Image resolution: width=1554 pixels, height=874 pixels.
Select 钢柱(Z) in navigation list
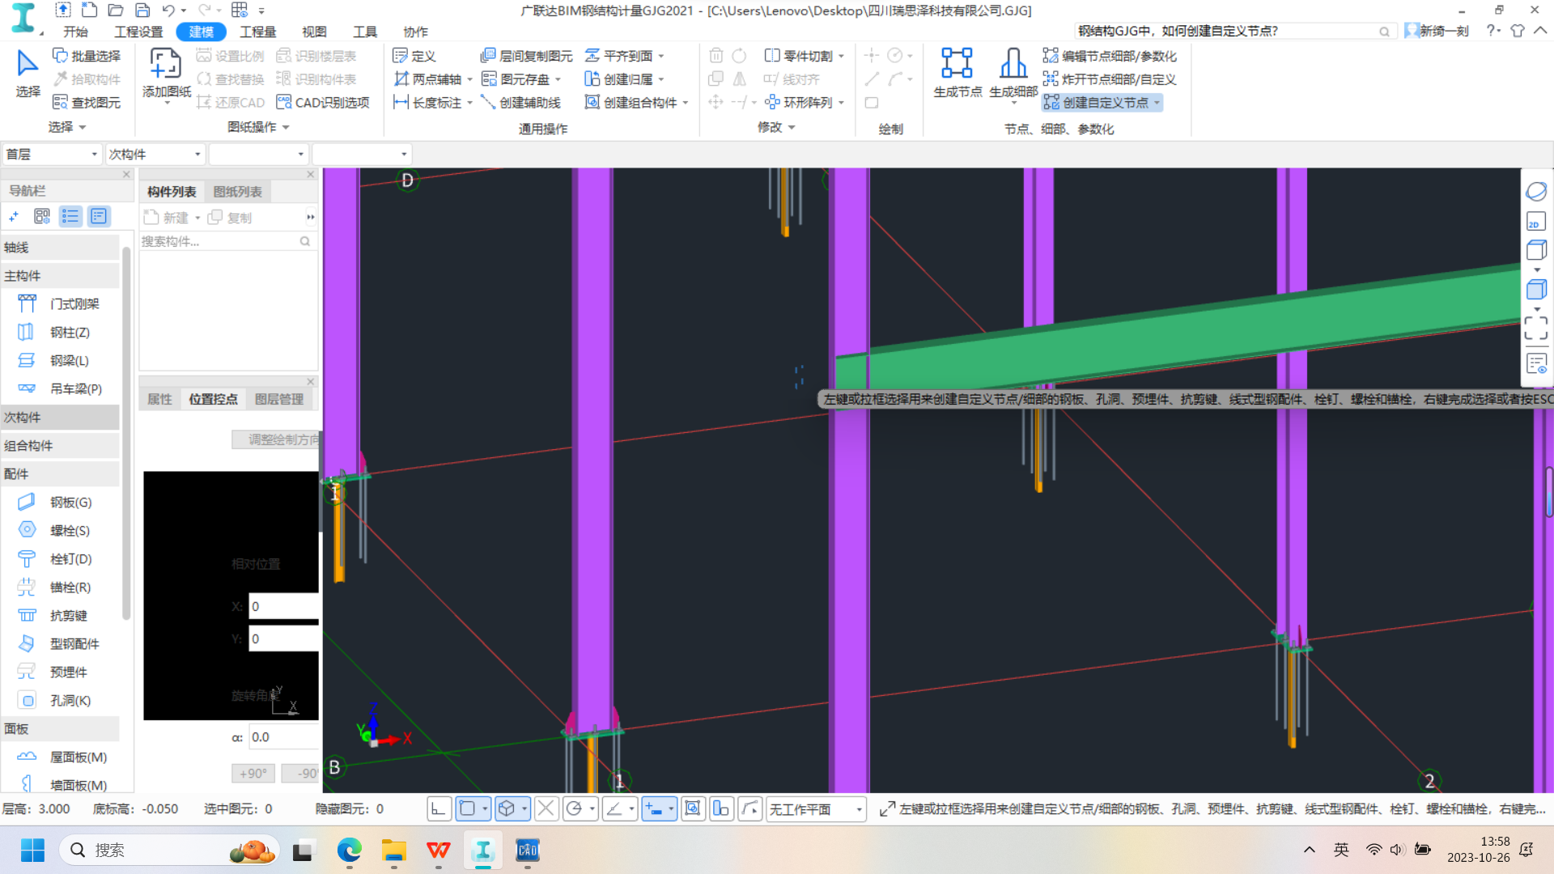pos(69,333)
